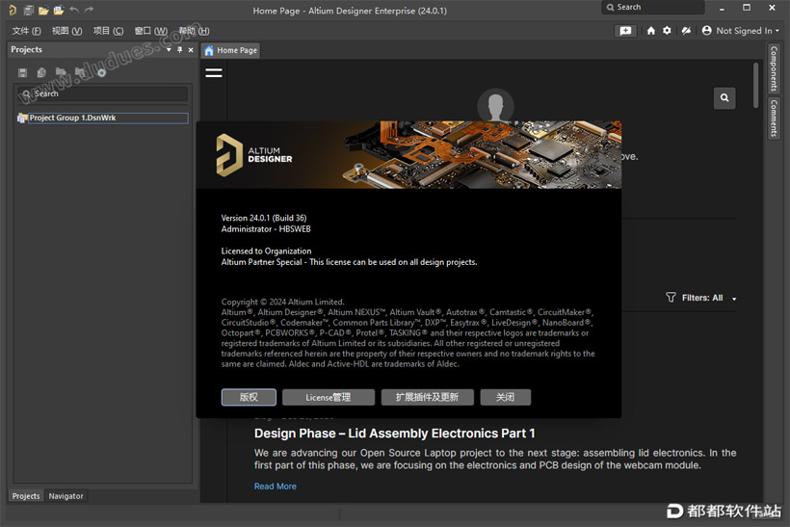Open the Comments side panel tab
Image resolution: width=790 pixels, height=527 pixels.
click(774, 118)
